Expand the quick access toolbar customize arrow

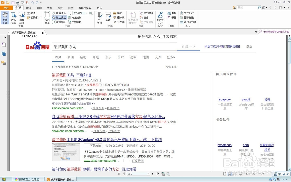[41, 3]
